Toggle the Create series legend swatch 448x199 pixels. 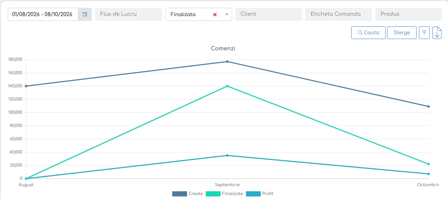pyautogui.click(x=180, y=194)
